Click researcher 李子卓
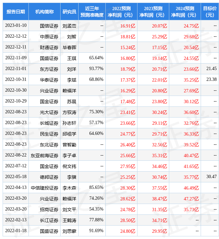 69,156
